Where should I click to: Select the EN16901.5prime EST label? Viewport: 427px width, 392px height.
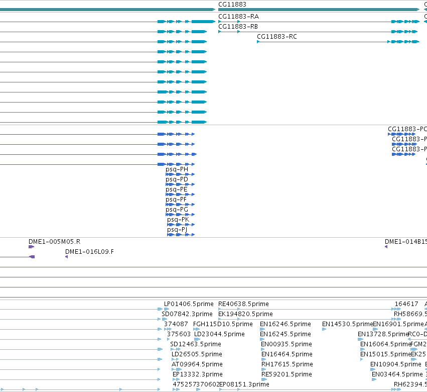click(398, 324)
